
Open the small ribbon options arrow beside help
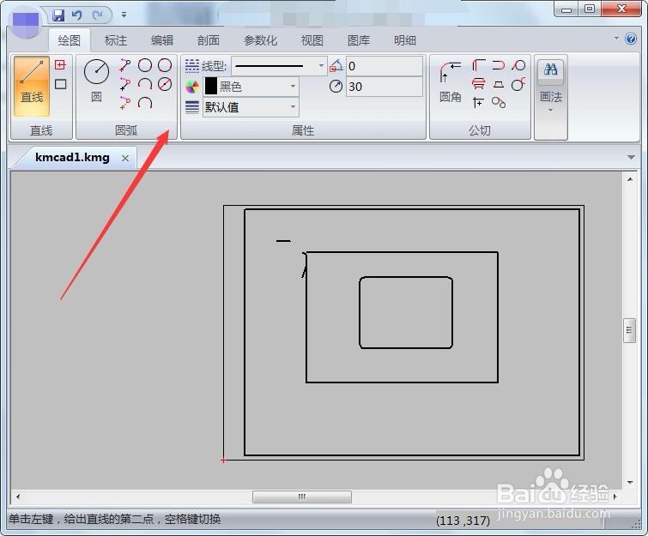616,39
